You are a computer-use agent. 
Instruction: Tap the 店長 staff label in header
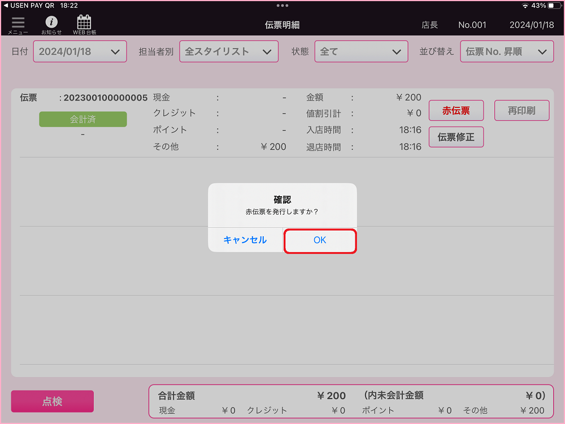tap(429, 25)
